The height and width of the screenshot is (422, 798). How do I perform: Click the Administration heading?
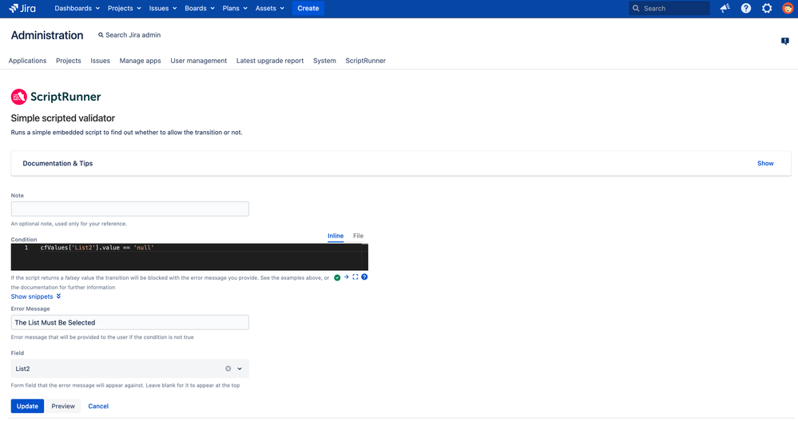(47, 35)
